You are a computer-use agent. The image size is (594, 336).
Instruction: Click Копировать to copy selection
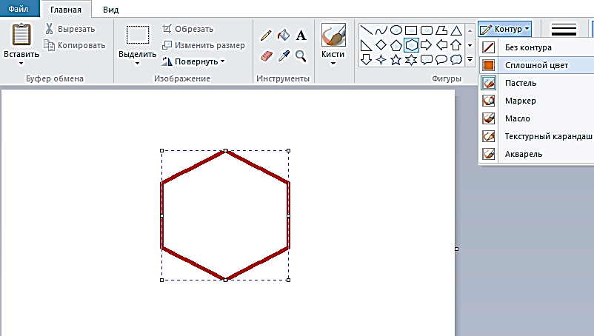coord(75,45)
